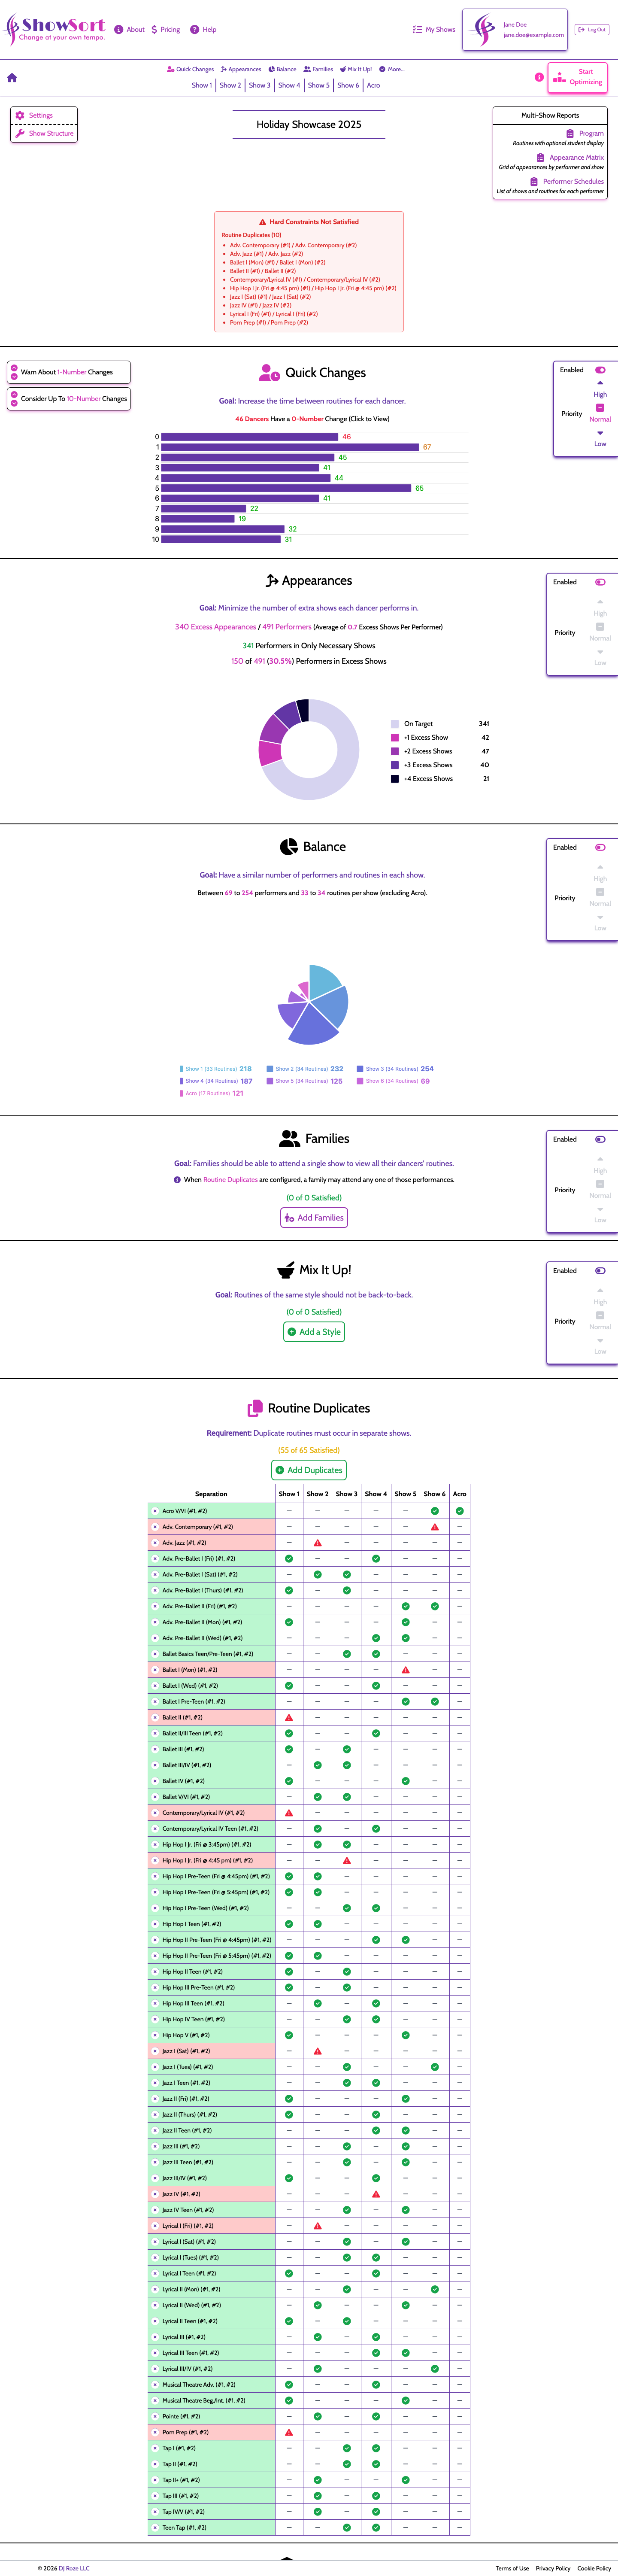Toggle Enabled switch for Families
This screenshot has width=618, height=2576.
(600, 1139)
